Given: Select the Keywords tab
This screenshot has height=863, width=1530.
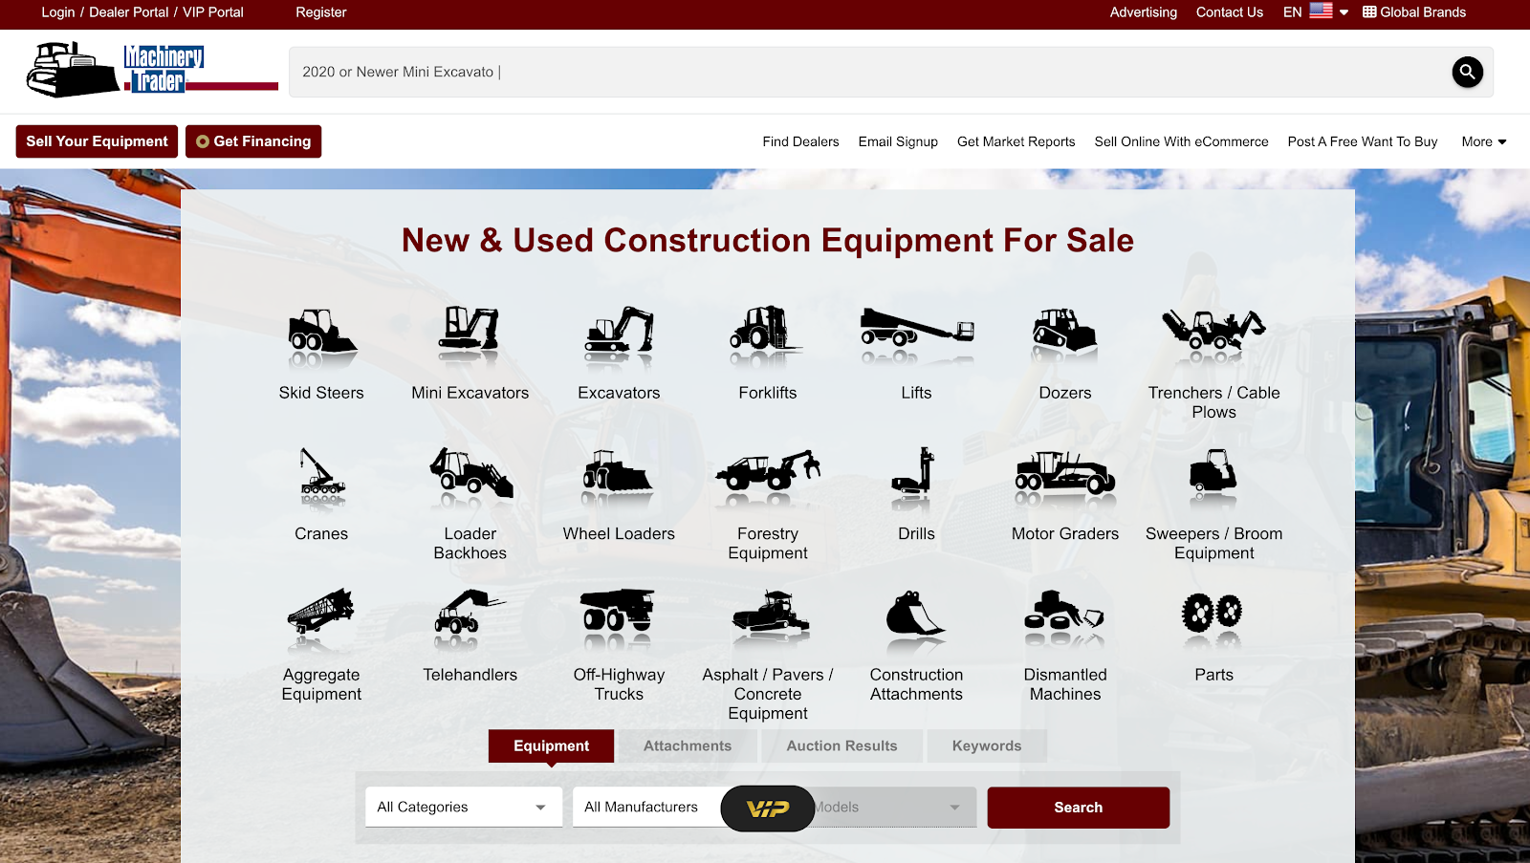Looking at the screenshot, I should coord(987,746).
